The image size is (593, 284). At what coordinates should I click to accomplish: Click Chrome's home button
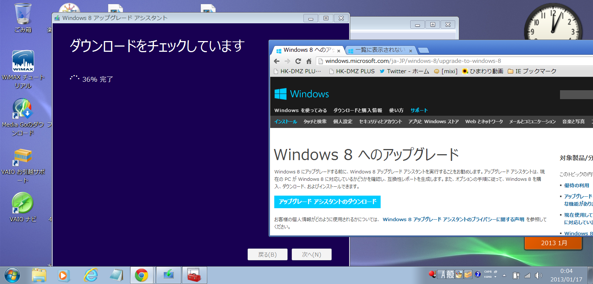point(309,61)
